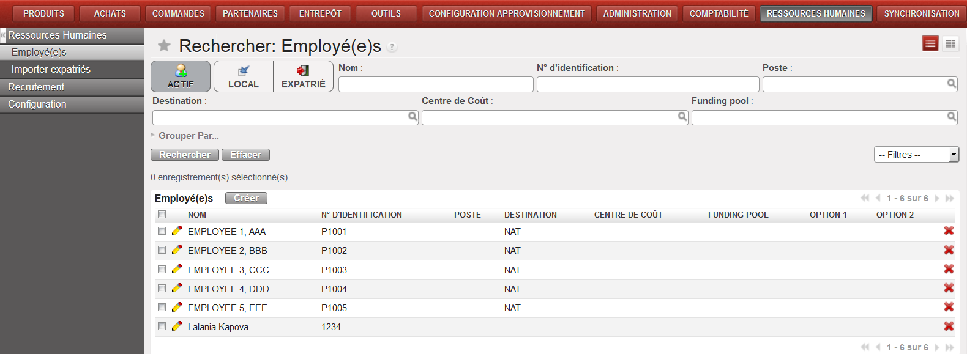Delete EMPLOYEE 3, CCC with red X

coord(949,269)
